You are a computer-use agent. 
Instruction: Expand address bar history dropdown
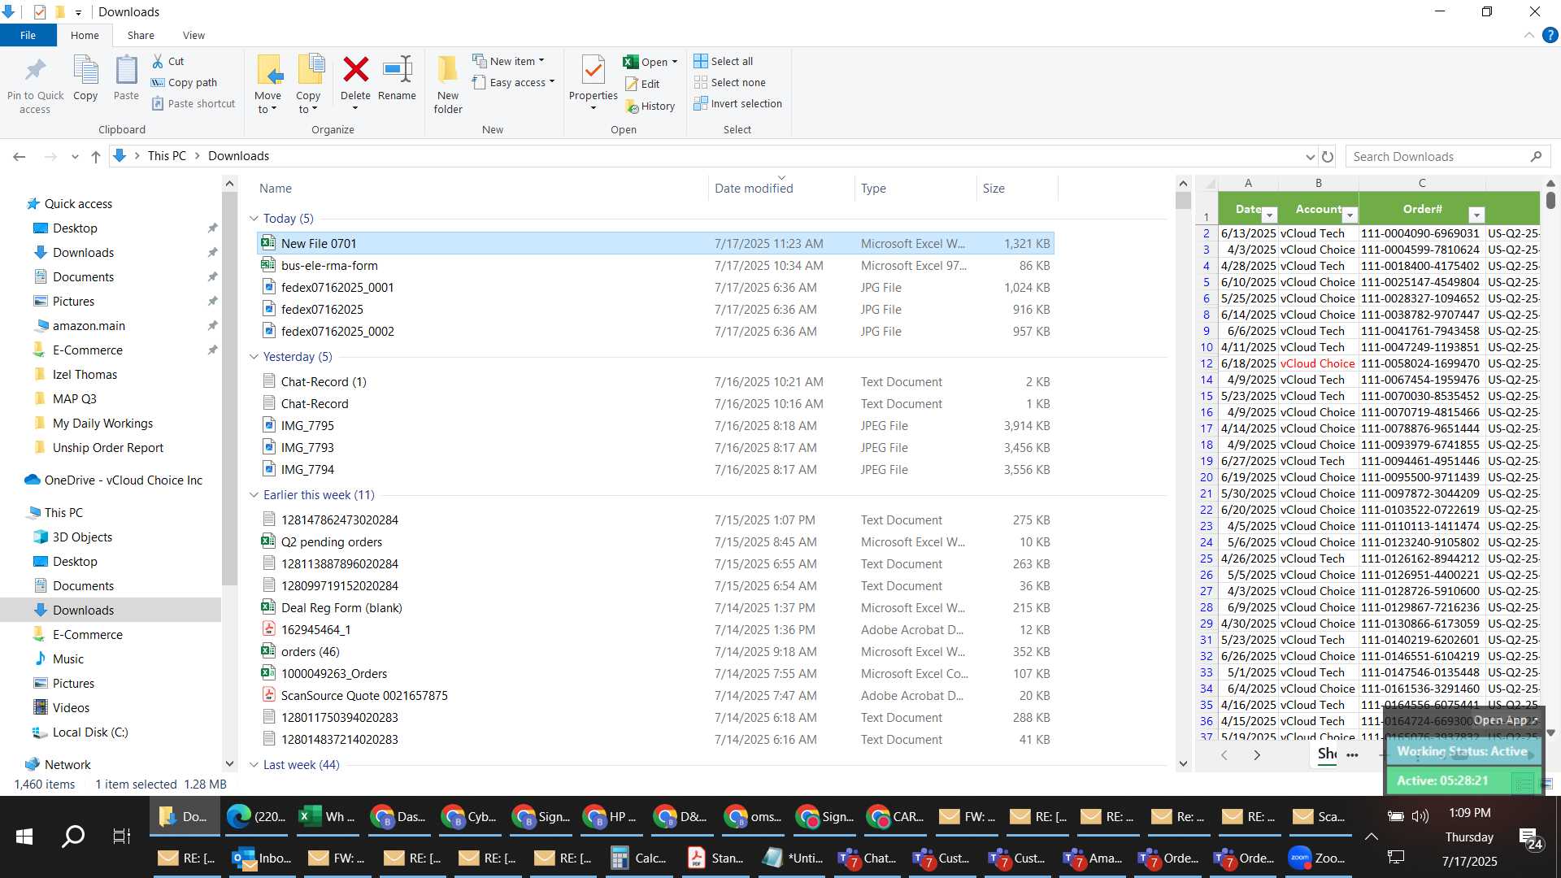click(x=1310, y=156)
